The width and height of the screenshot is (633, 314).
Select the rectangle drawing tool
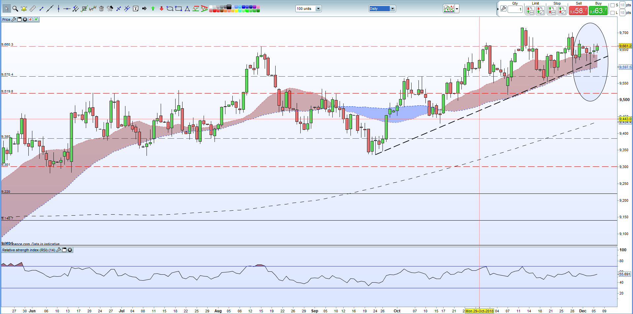(179, 9)
